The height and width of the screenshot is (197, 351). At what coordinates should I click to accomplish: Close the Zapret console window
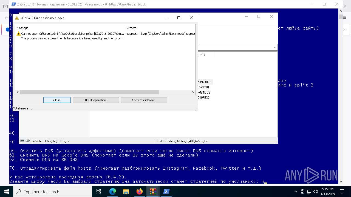pos(337,4)
